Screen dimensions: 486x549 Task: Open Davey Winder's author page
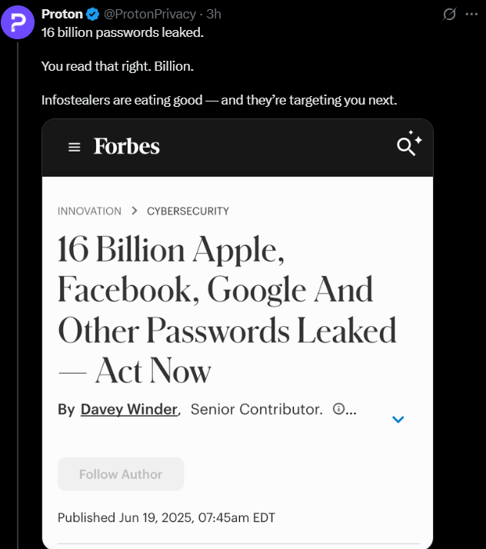pos(129,409)
